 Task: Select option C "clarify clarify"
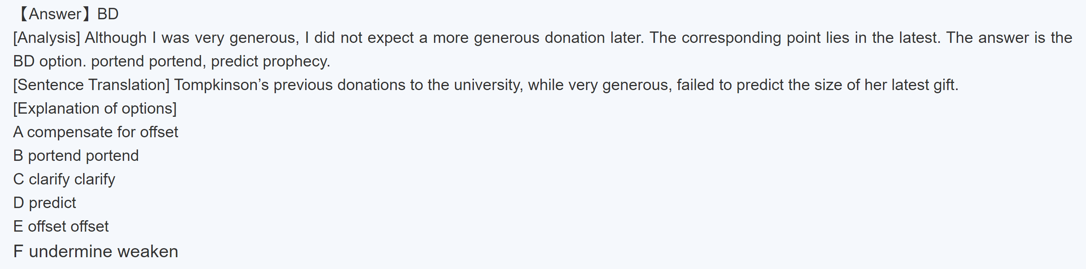point(64,179)
